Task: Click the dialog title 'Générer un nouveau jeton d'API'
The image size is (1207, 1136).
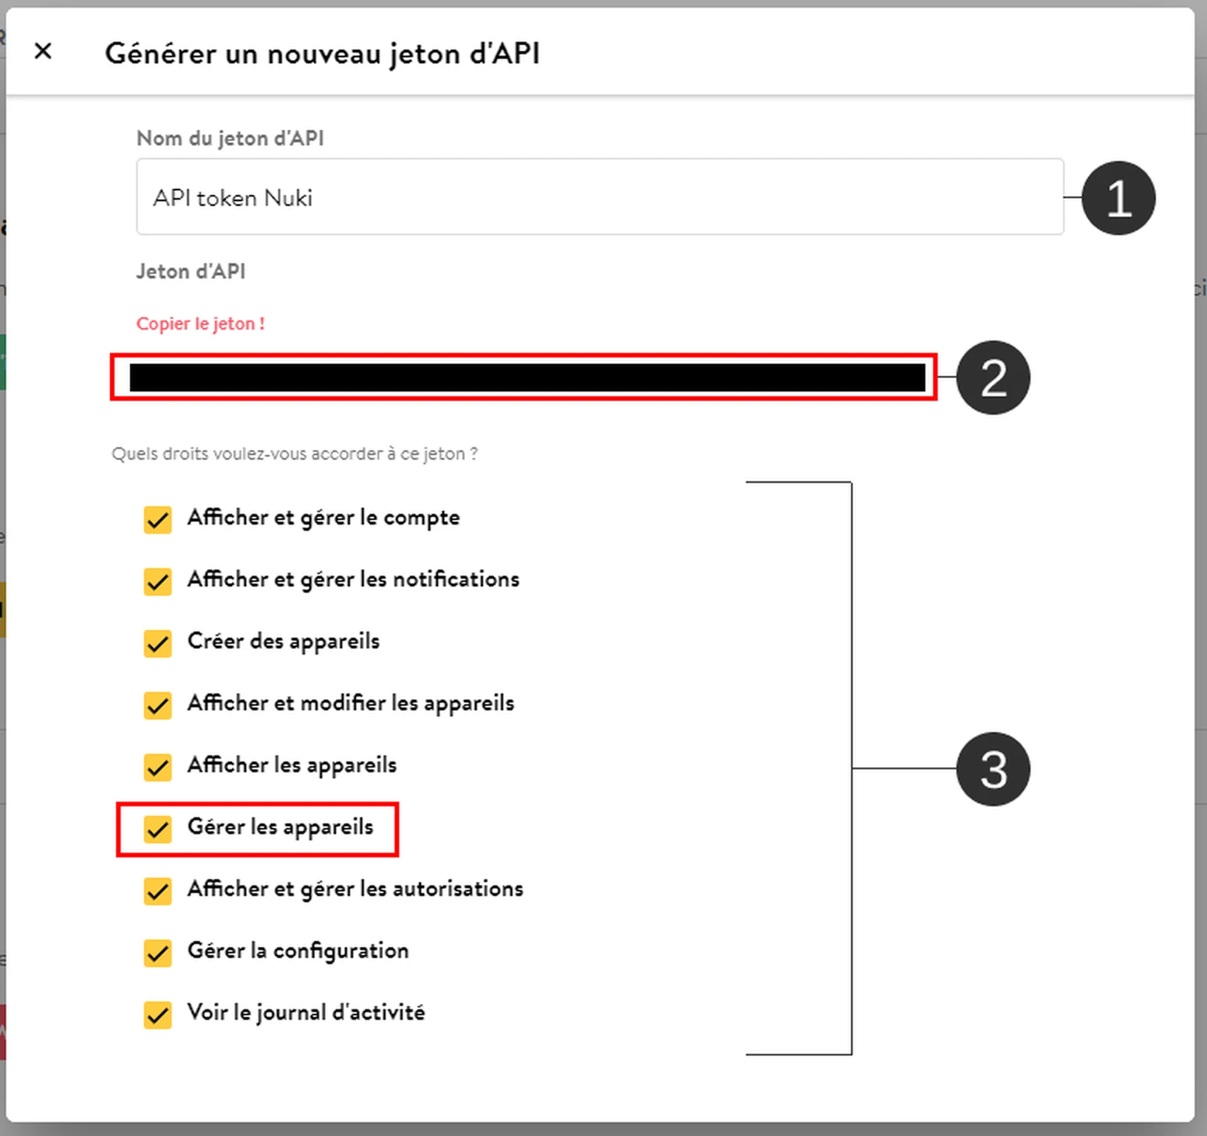Action: point(323,53)
